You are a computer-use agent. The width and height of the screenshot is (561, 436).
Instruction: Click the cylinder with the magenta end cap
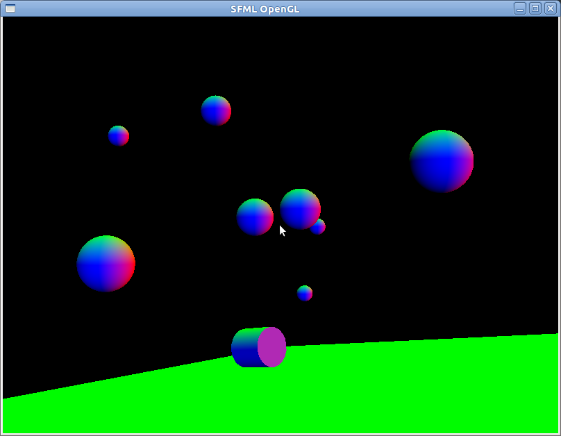click(259, 347)
